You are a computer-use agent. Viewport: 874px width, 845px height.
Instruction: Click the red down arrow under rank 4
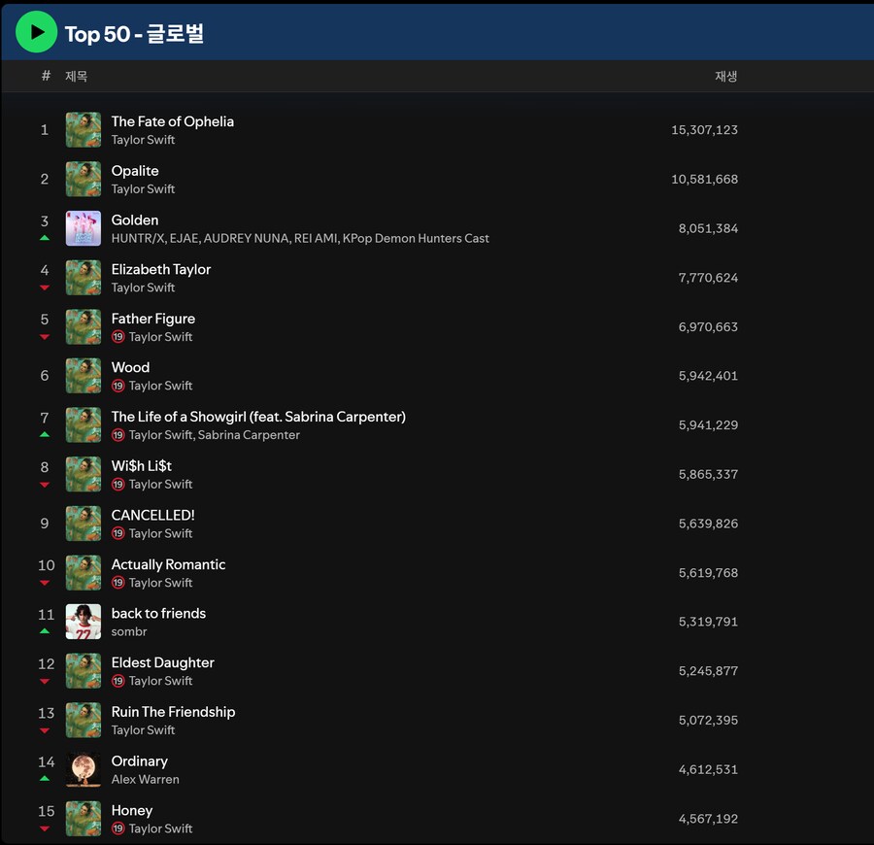tap(45, 287)
